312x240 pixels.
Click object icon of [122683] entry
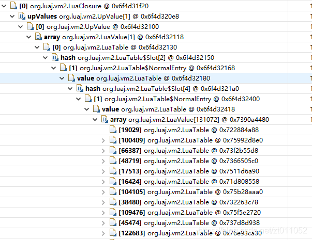pyautogui.click(x=113, y=233)
